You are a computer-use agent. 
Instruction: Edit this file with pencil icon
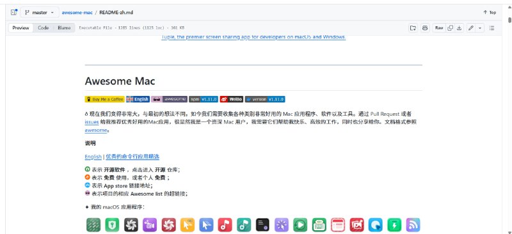pos(471,28)
